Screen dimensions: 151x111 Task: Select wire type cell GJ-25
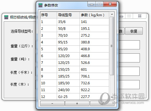[68, 97]
